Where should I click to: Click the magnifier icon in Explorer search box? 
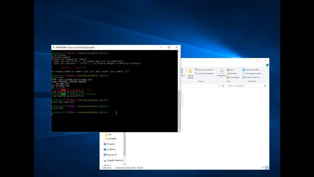(x=265, y=86)
